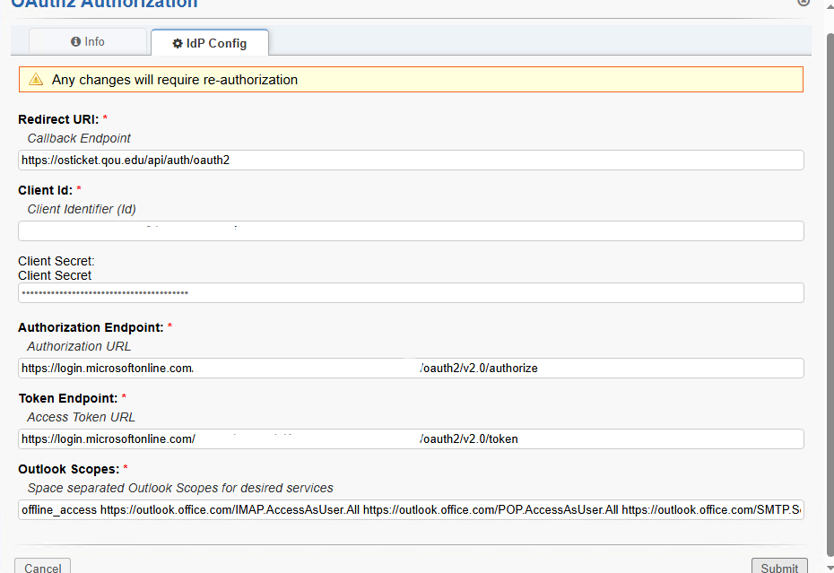This screenshot has height=573, width=834.
Task: Focus the Redirect URI input field
Action: pos(411,160)
